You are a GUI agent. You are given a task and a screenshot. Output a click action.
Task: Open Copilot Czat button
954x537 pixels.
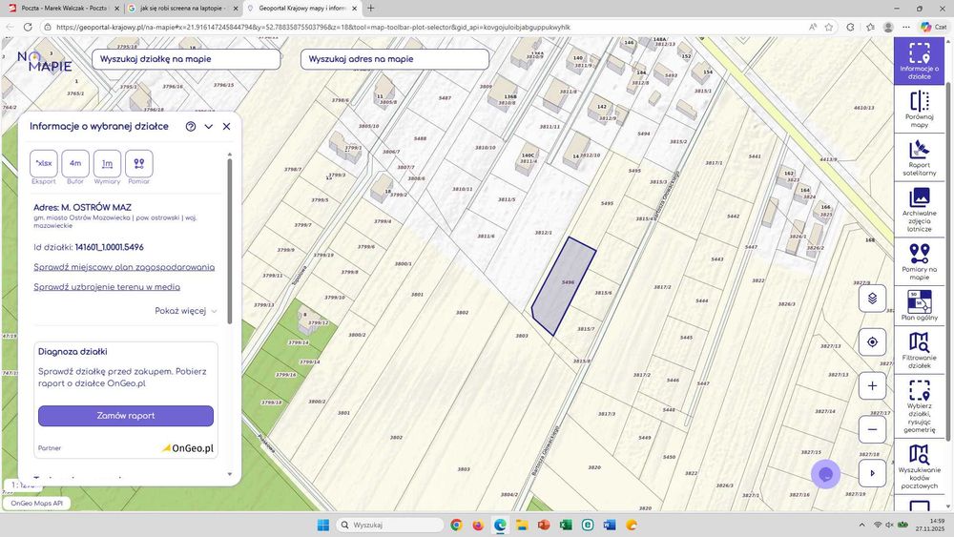(x=933, y=27)
